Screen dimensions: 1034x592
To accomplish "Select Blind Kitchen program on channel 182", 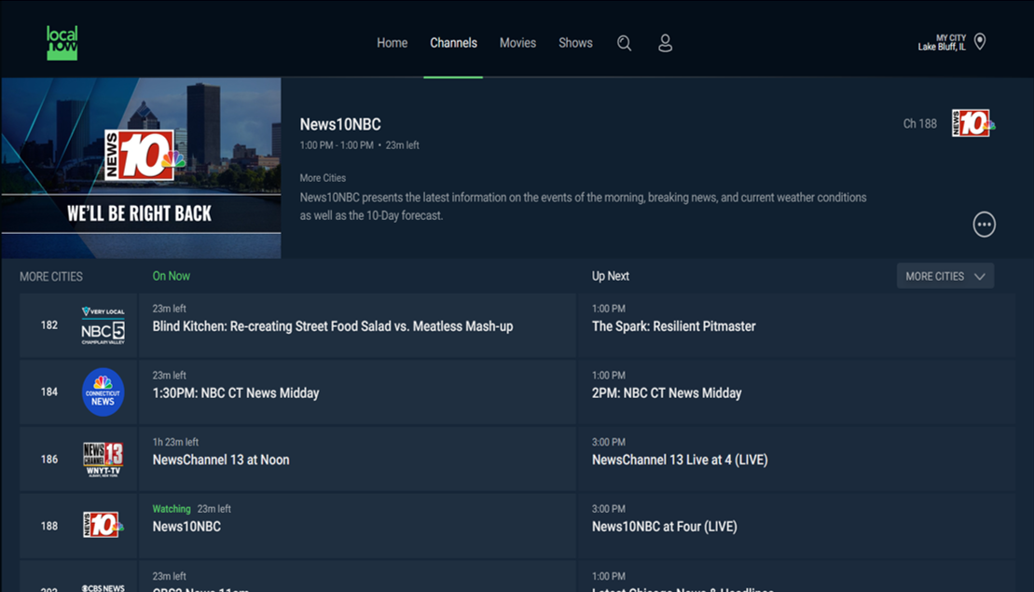I will coord(357,325).
